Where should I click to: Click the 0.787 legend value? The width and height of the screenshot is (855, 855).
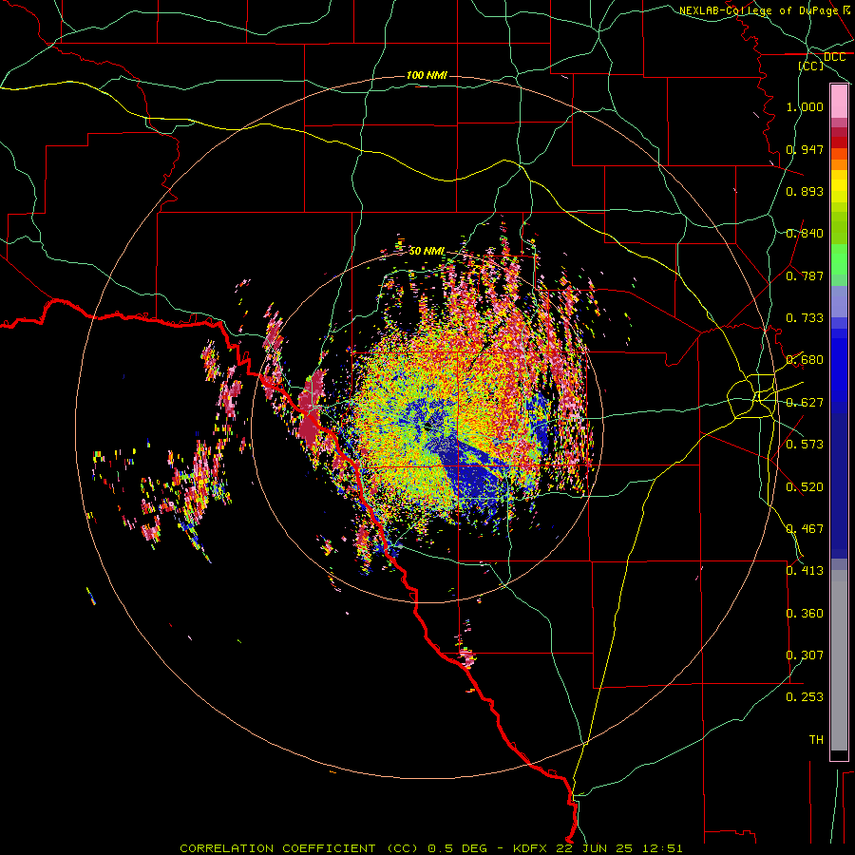click(x=805, y=275)
